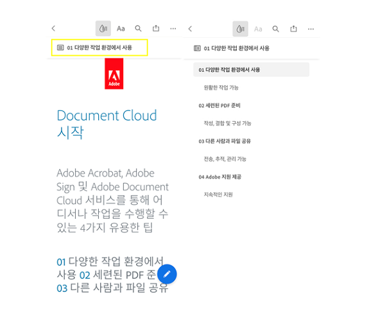
Task: Tap share icon on left screen
Action: pos(156,28)
